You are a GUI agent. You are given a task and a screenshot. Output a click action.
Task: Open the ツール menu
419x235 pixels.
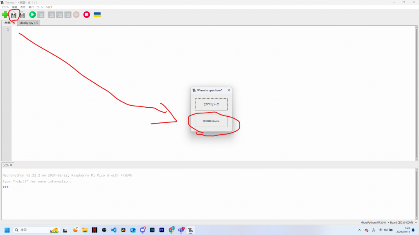tap(40, 7)
